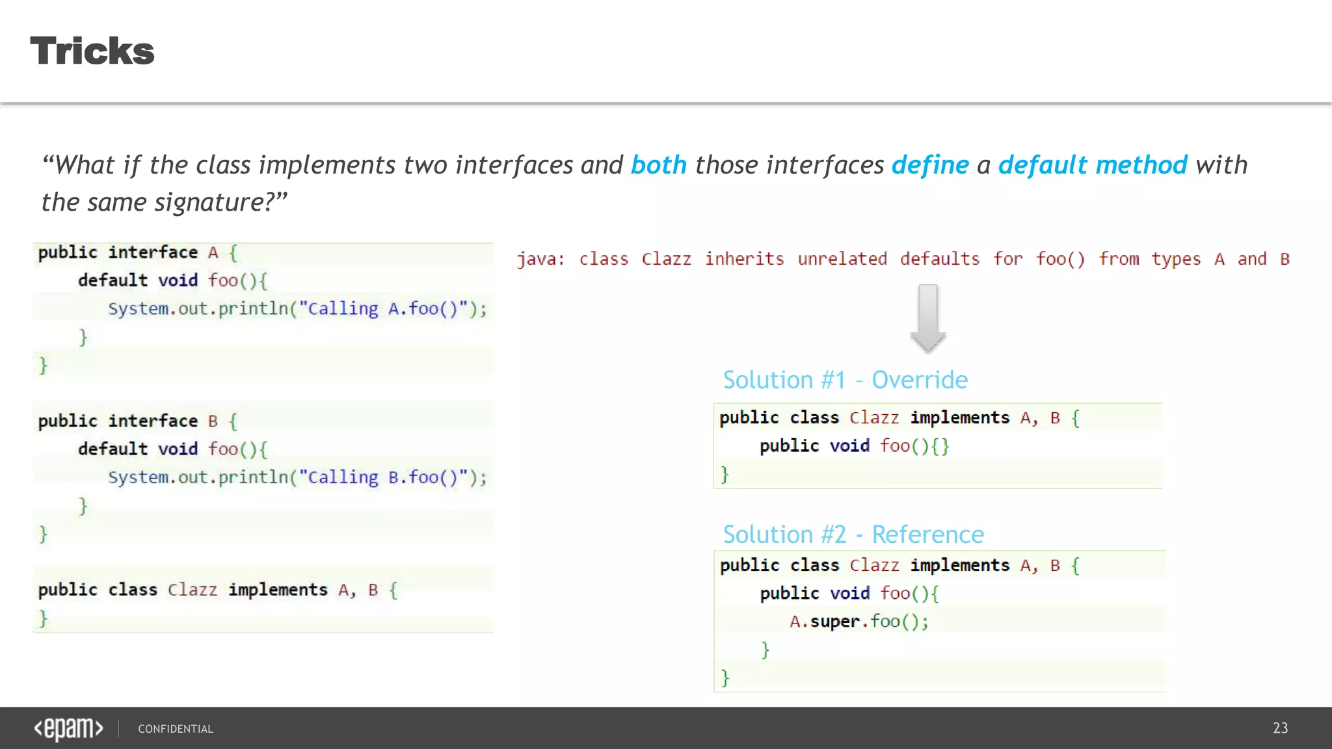
Task: Click the slide number 23
Action: pos(1280,728)
